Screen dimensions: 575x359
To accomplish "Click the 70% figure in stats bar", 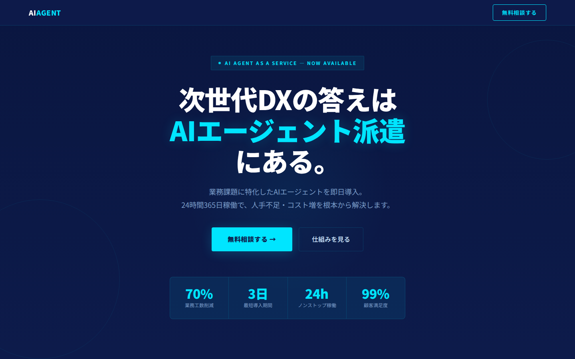I will (x=199, y=294).
